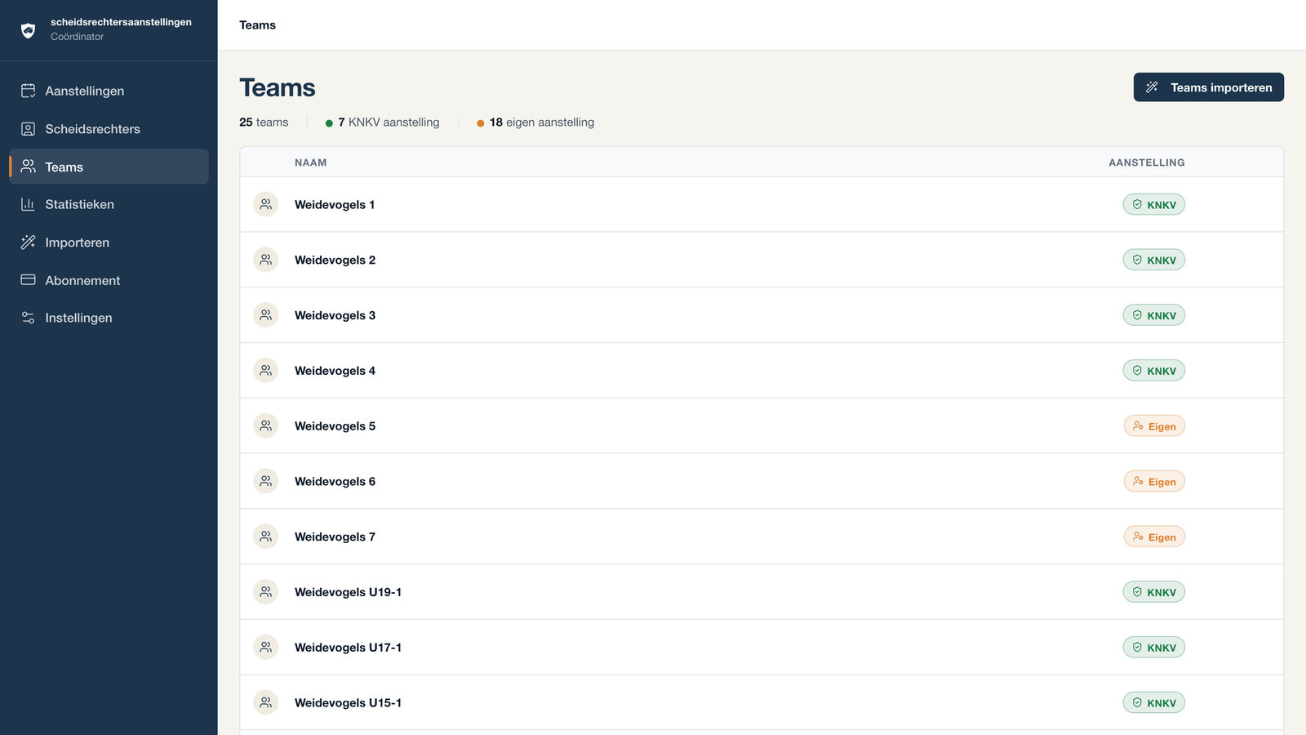Click the large Teams page heading
The width and height of the screenshot is (1306, 735).
pyautogui.click(x=278, y=87)
